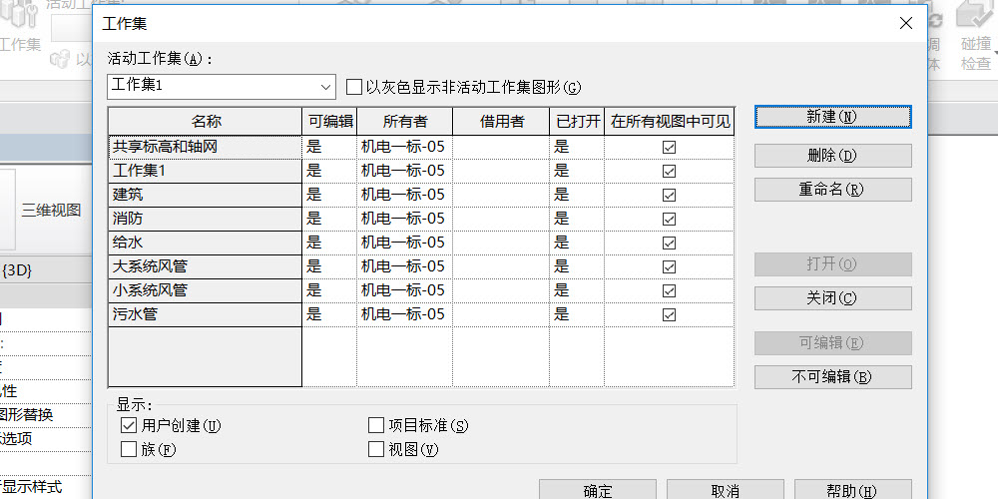Click owner cell 机电一标-05 for 污水管
This screenshot has width=998, height=499.
[405, 314]
